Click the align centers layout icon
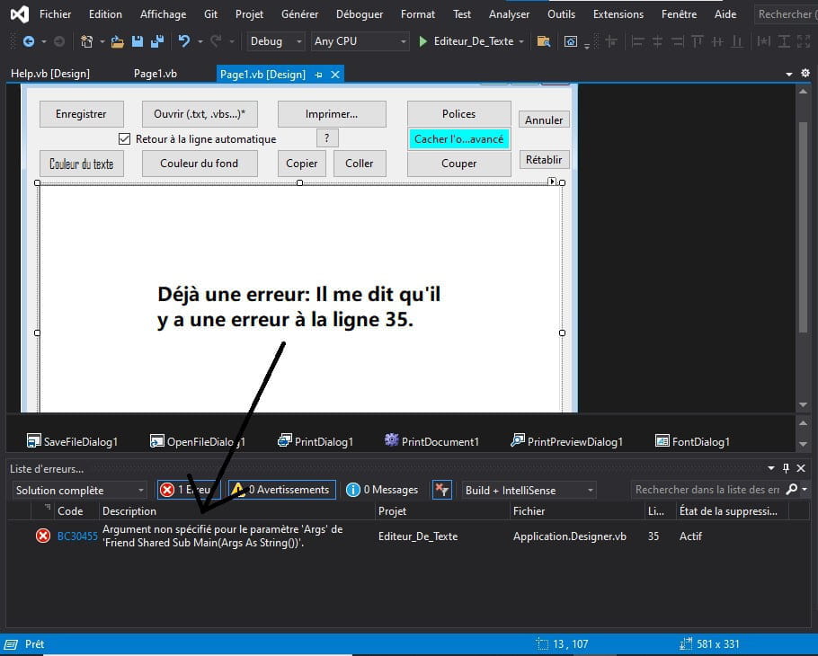The height and width of the screenshot is (656, 818). (657, 40)
